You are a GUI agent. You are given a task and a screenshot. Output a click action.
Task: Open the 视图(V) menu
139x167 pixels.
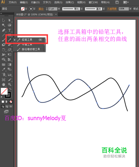tap(81, 2)
